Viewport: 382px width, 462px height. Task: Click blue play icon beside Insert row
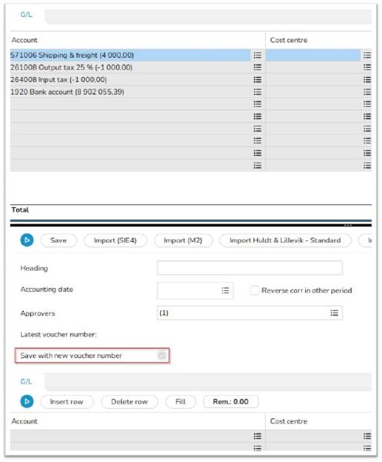(27, 401)
